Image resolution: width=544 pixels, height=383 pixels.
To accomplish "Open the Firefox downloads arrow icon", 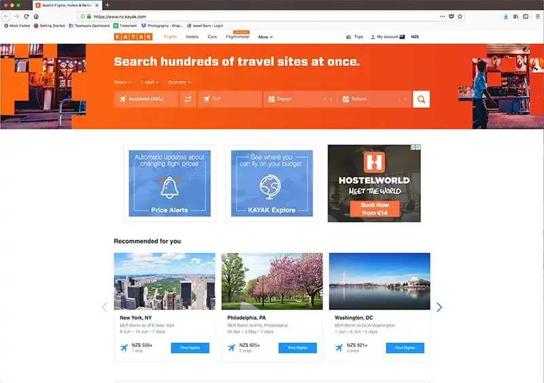I will pyautogui.click(x=505, y=16).
